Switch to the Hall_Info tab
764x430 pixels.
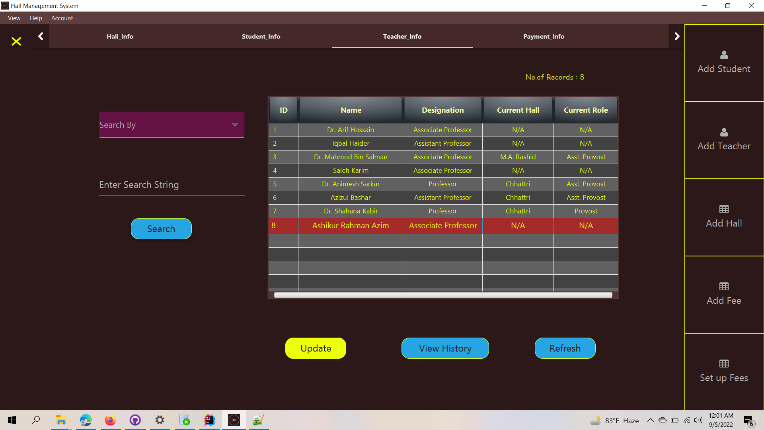pyautogui.click(x=120, y=36)
